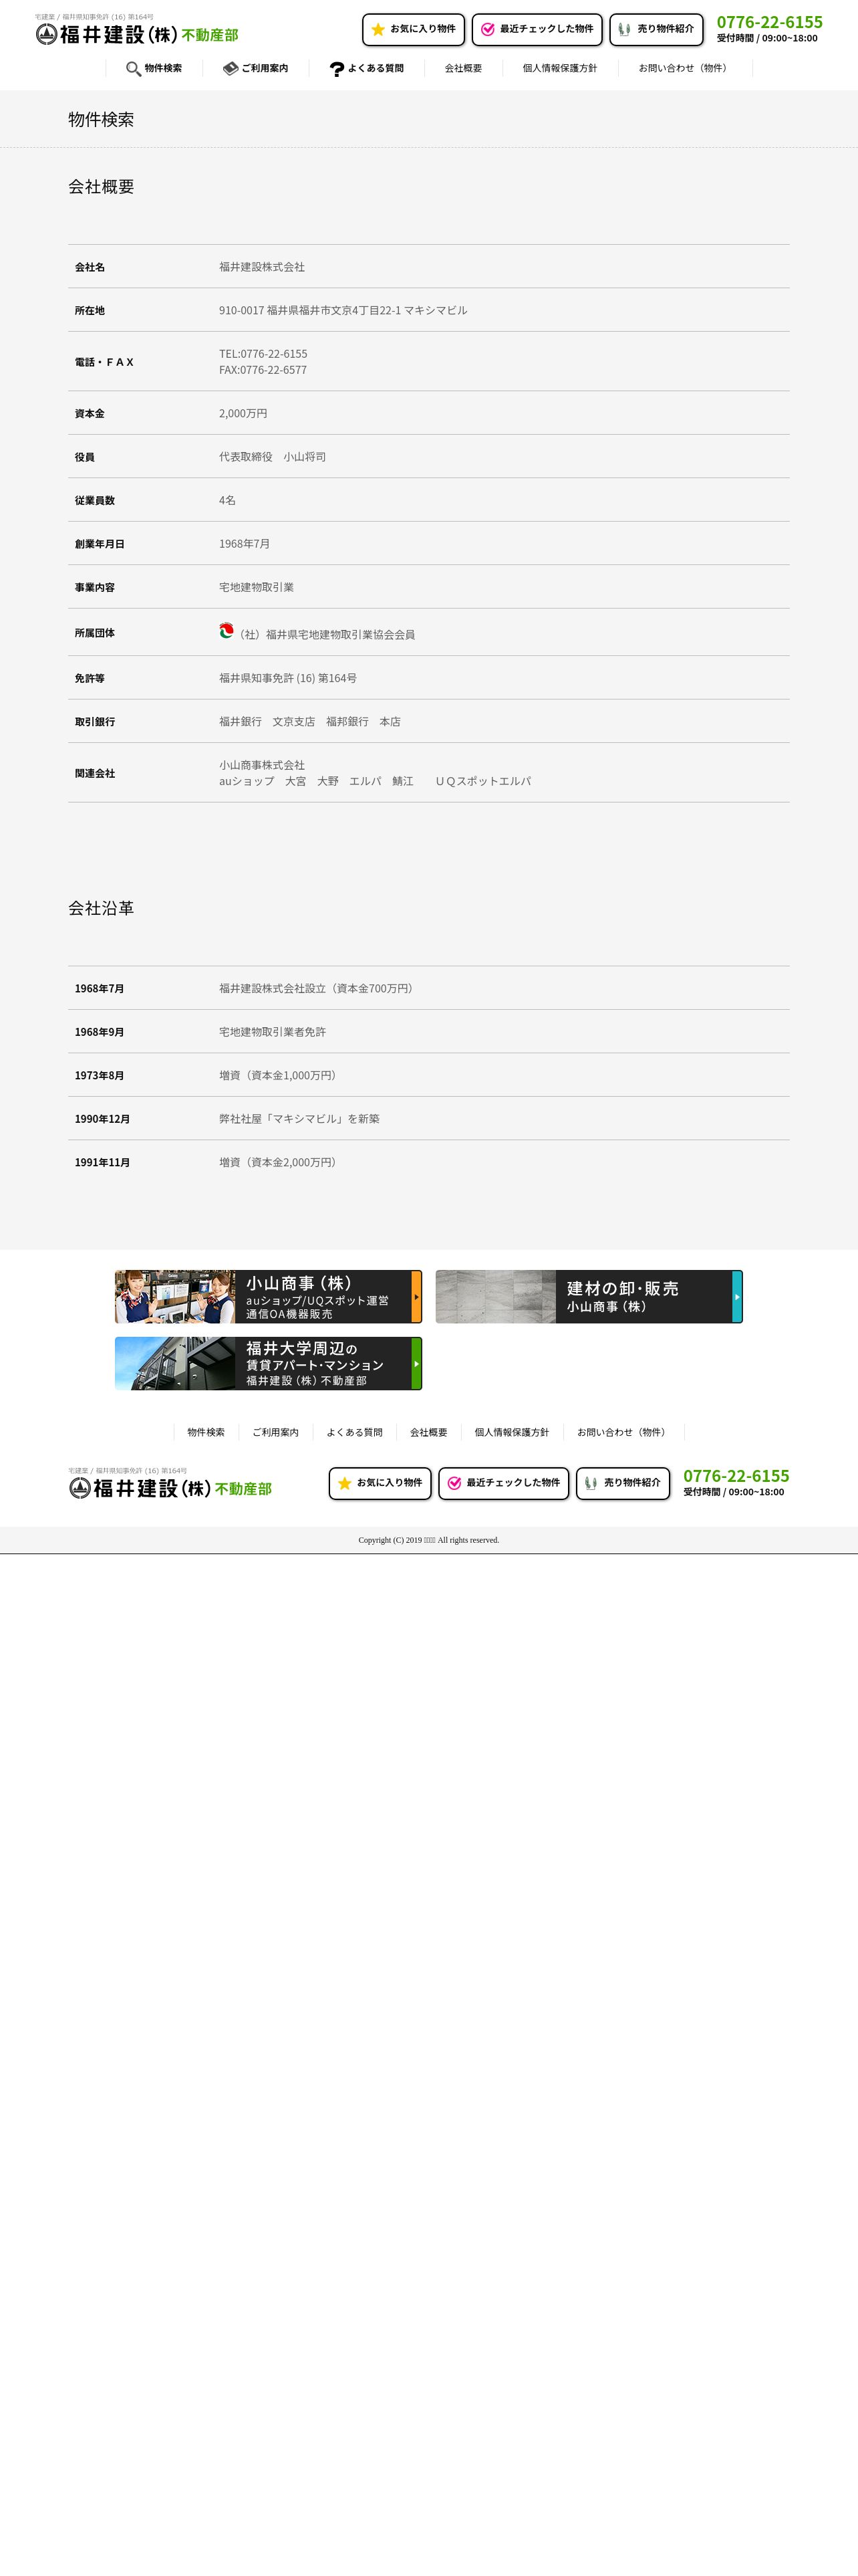Click footer 最近チェックした物件 button label
Screen dimensions: 858x2576
(513, 1482)
